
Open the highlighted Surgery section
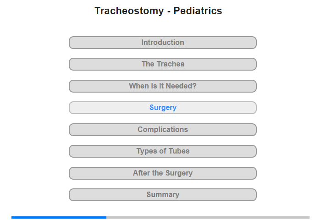tap(162, 108)
